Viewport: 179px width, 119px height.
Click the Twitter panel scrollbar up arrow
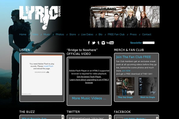point(110,116)
